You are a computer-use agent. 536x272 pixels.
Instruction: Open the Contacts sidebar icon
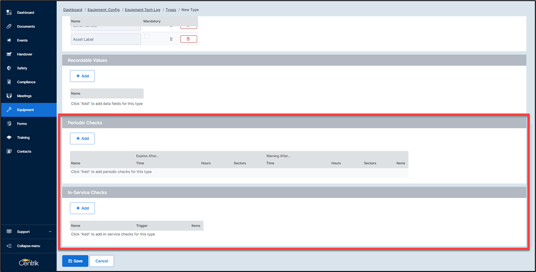pyautogui.click(x=9, y=152)
